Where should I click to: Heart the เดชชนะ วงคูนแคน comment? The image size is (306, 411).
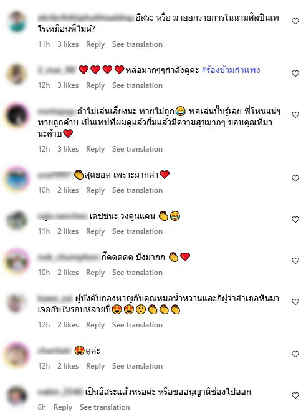[x=295, y=220]
